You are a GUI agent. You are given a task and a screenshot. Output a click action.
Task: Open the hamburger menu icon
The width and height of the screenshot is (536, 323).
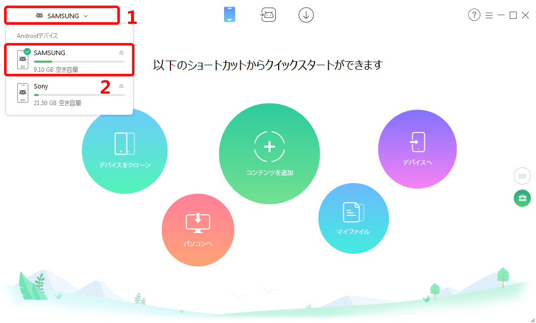(489, 15)
